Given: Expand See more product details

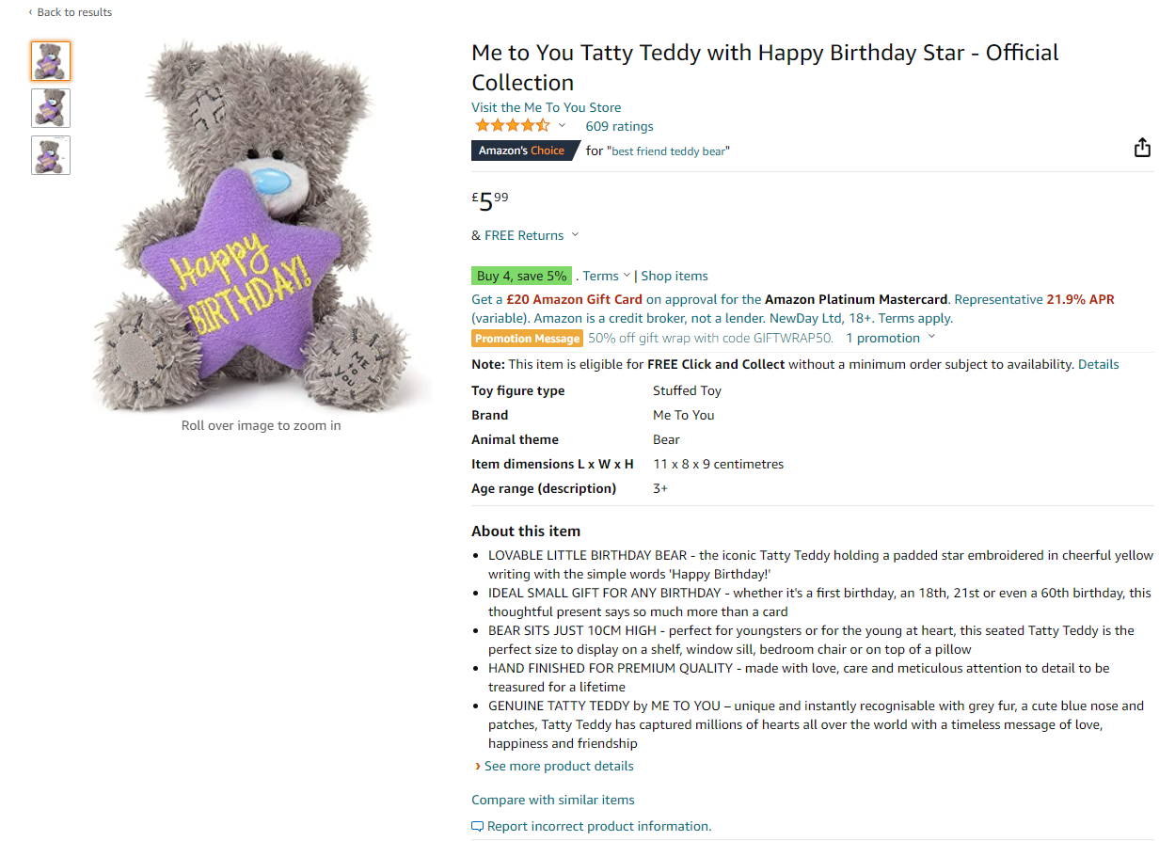Looking at the screenshot, I should tap(554, 766).
